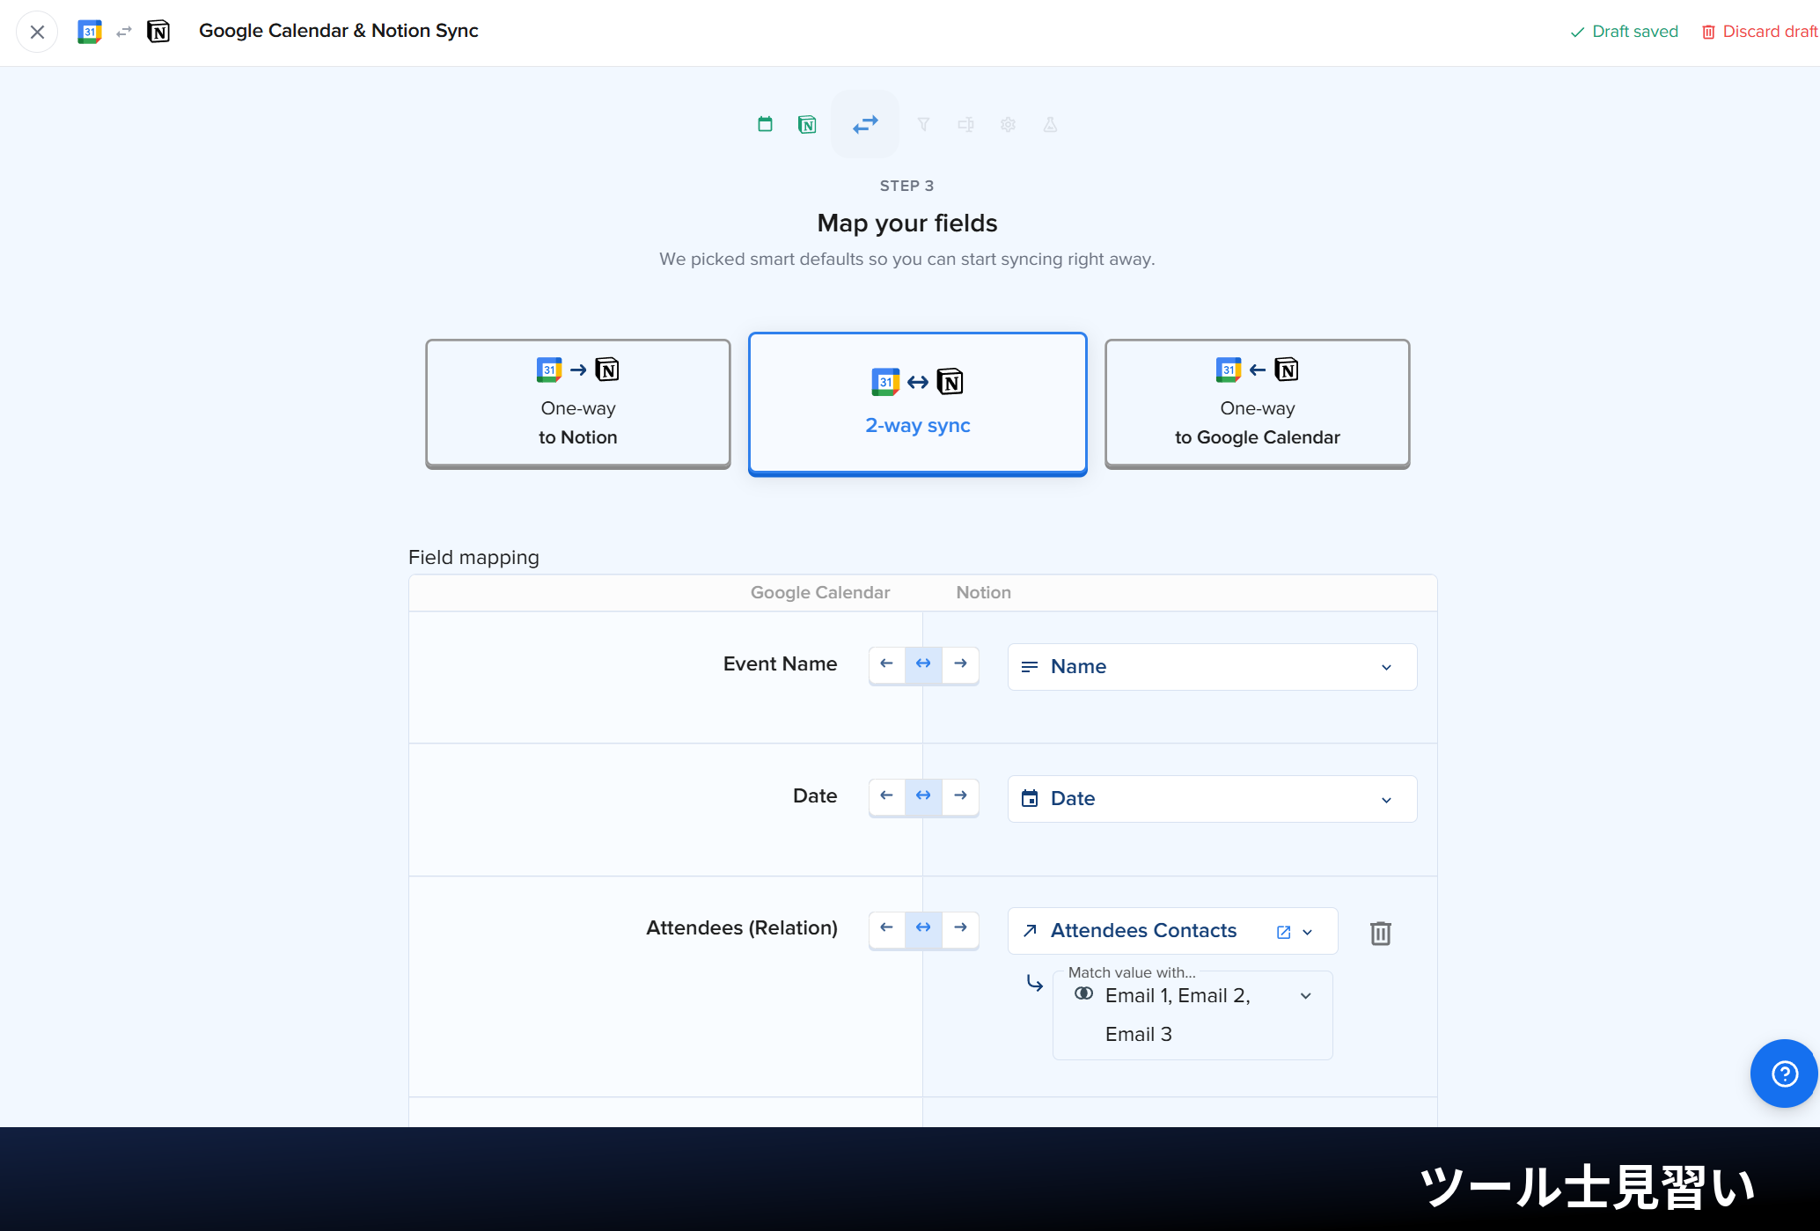Set Event Name to sync right only

[x=960, y=663]
